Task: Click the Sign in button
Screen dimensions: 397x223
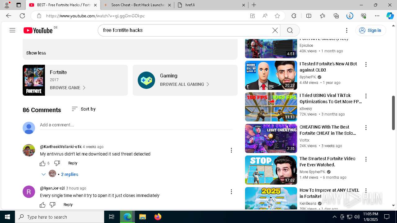Action: click(x=370, y=30)
